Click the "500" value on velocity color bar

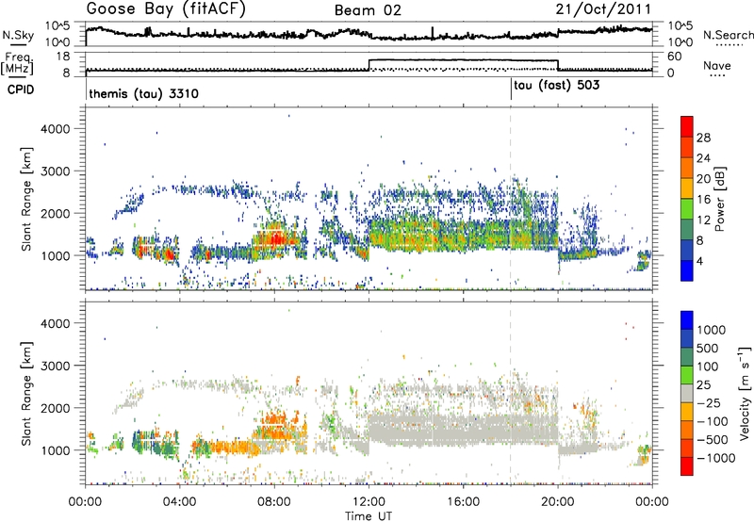(x=708, y=349)
